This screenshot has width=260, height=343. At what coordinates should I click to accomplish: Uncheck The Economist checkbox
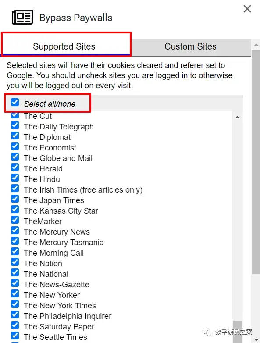(15, 146)
